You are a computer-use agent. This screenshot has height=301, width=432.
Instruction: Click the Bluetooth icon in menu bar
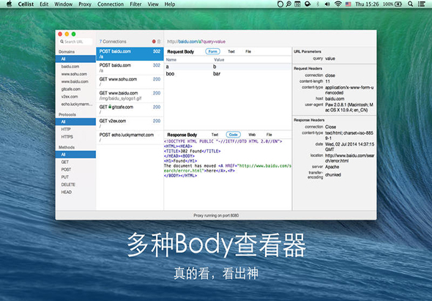(318, 4)
